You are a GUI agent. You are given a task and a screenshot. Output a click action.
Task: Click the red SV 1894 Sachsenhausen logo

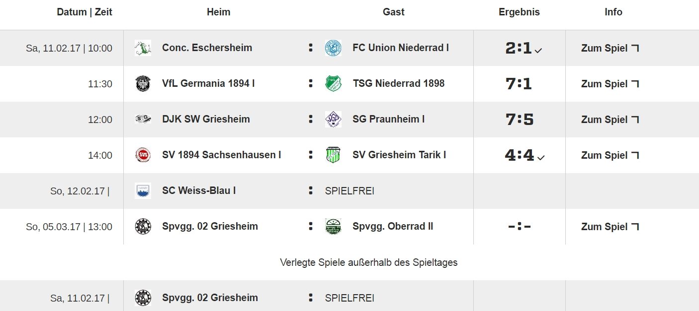coord(143,155)
